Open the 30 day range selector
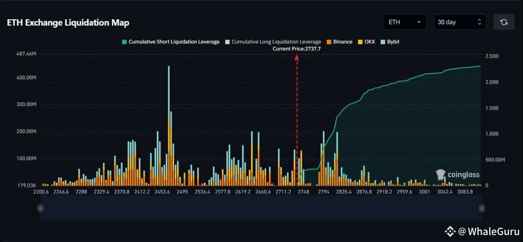This screenshot has width=523, height=242. [x=460, y=22]
